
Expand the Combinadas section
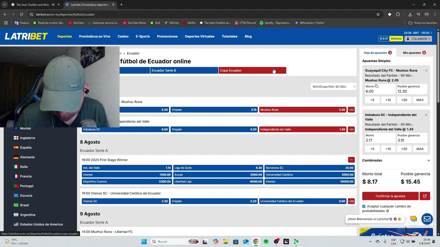[396, 160]
